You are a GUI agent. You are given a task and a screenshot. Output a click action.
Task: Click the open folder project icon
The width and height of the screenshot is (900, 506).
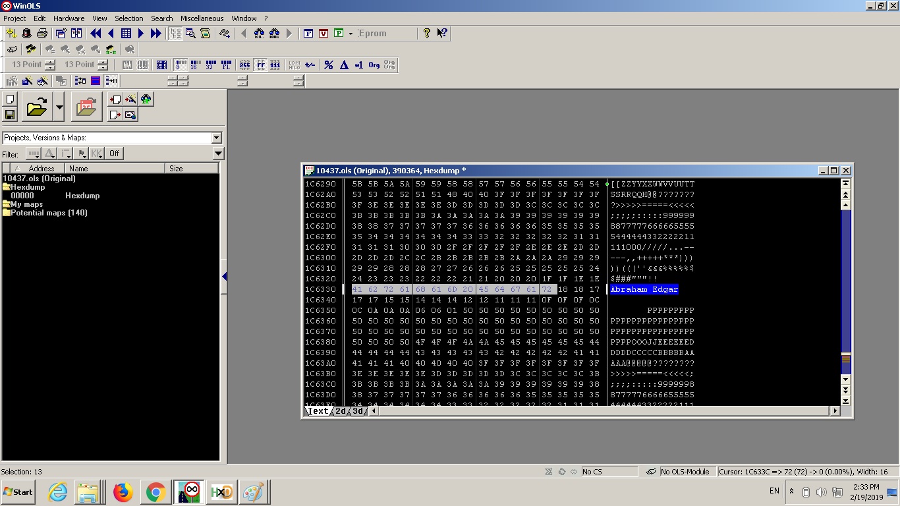tap(37, 107)
